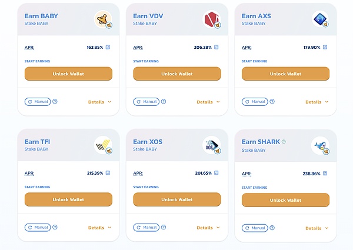Viewport: 353px width, 250px height.
Task: Click the calculator icon beside TFI APR
Action: [108, 174]
